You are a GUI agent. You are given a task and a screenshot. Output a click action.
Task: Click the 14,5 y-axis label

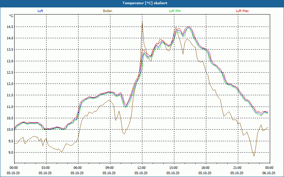coord(10,27)
